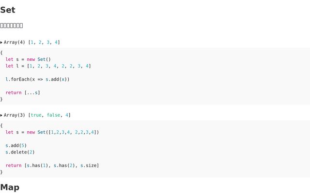Click the value 4 in Array(3) output

click(68, 115)
